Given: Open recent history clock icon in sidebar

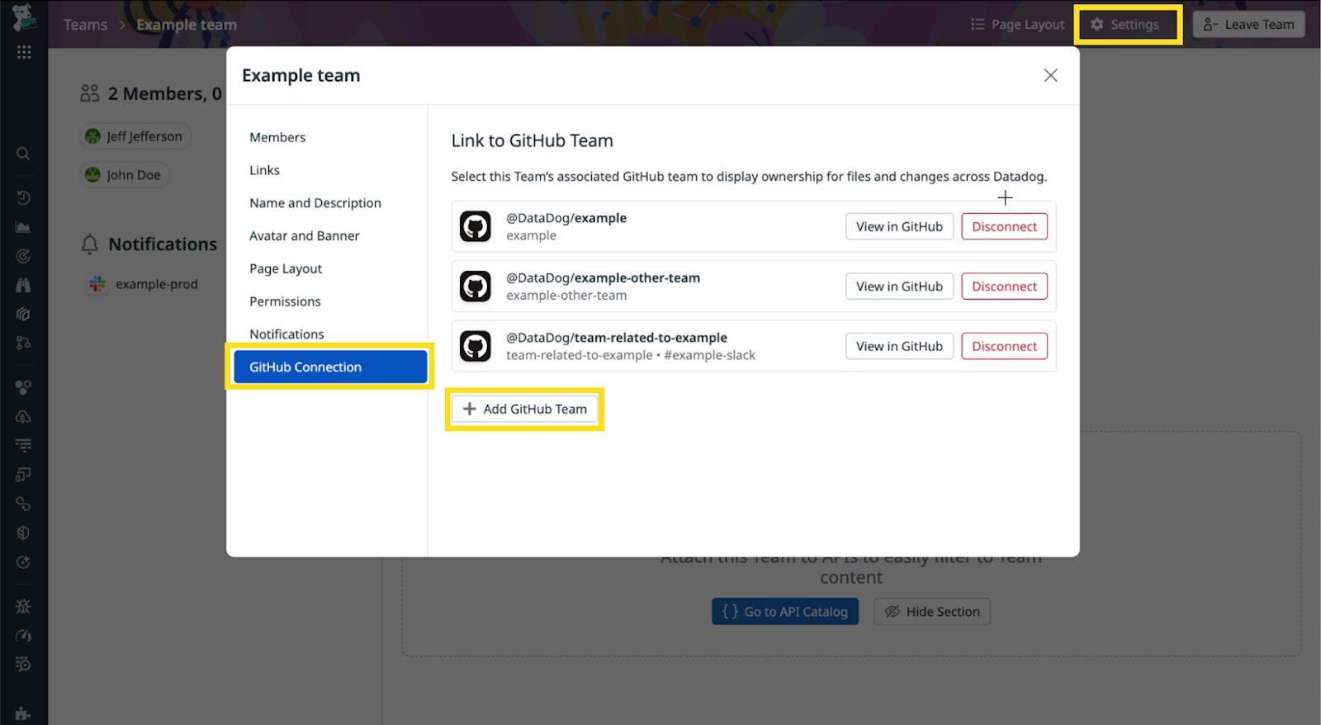Looking at the screenshot, I should [23, 197].
